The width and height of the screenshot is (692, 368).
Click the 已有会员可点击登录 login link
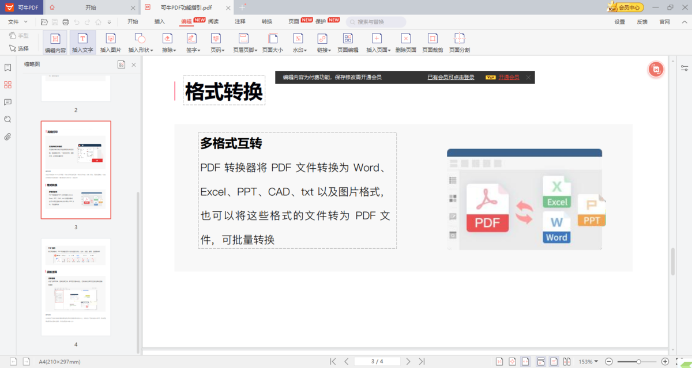pyautogui.click(x=450, y=77)
